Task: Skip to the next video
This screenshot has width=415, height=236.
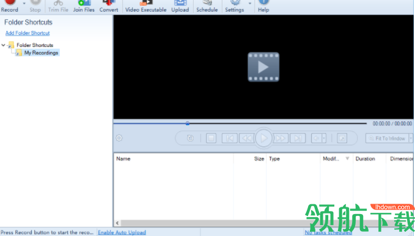Action: pyautogui.click(x=298, y=138)
